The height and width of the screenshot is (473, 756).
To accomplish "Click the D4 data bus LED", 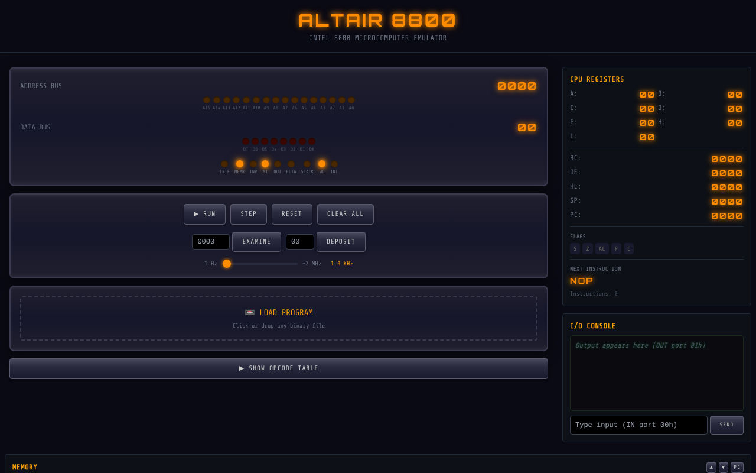I will coord(274,142).
